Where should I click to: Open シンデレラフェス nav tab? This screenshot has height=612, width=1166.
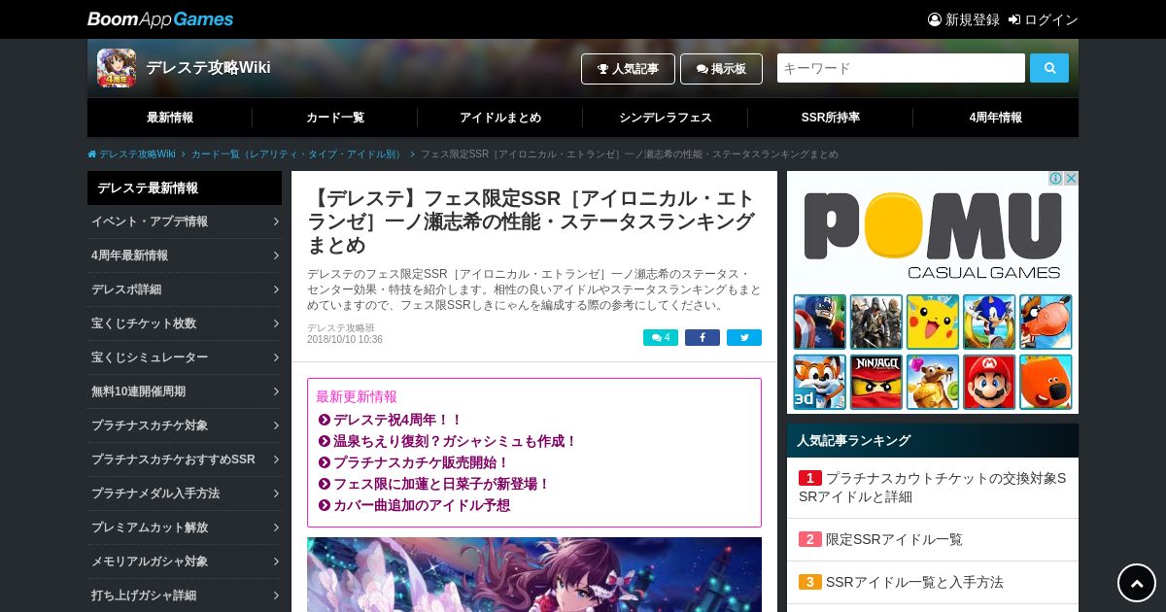click(666, 118)
